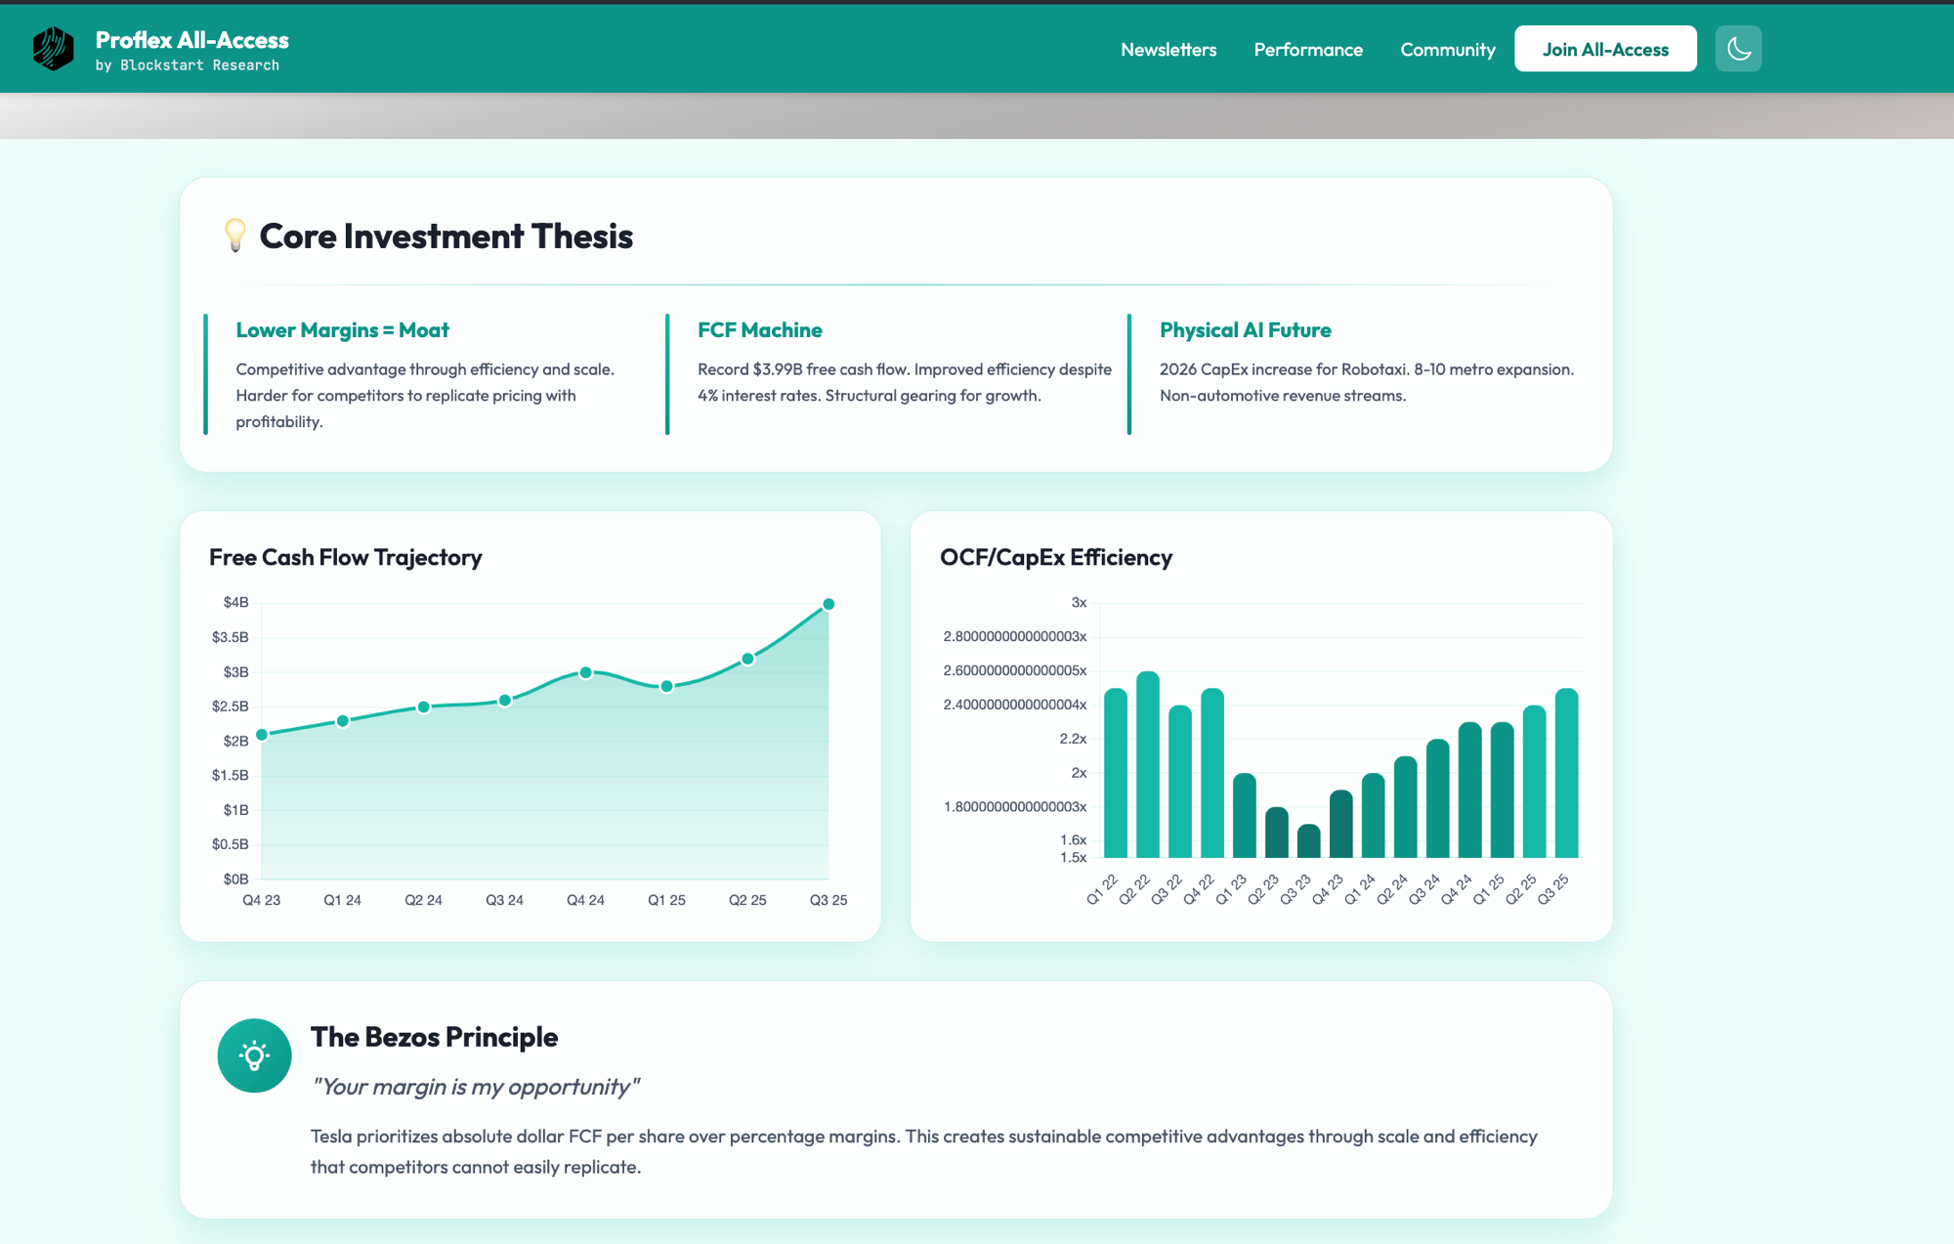This screenshot has height=1244, width=1954.
Task: Go to the Performance page
Action: [1308, 49]
